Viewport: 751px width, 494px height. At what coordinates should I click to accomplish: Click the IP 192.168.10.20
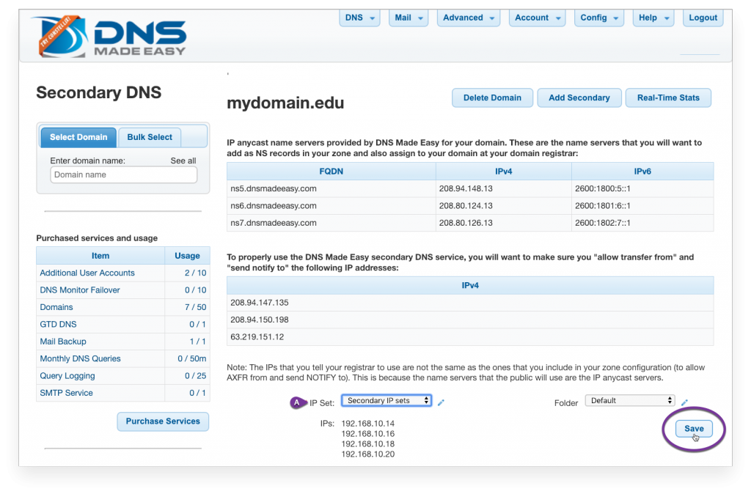pos(368,454)
